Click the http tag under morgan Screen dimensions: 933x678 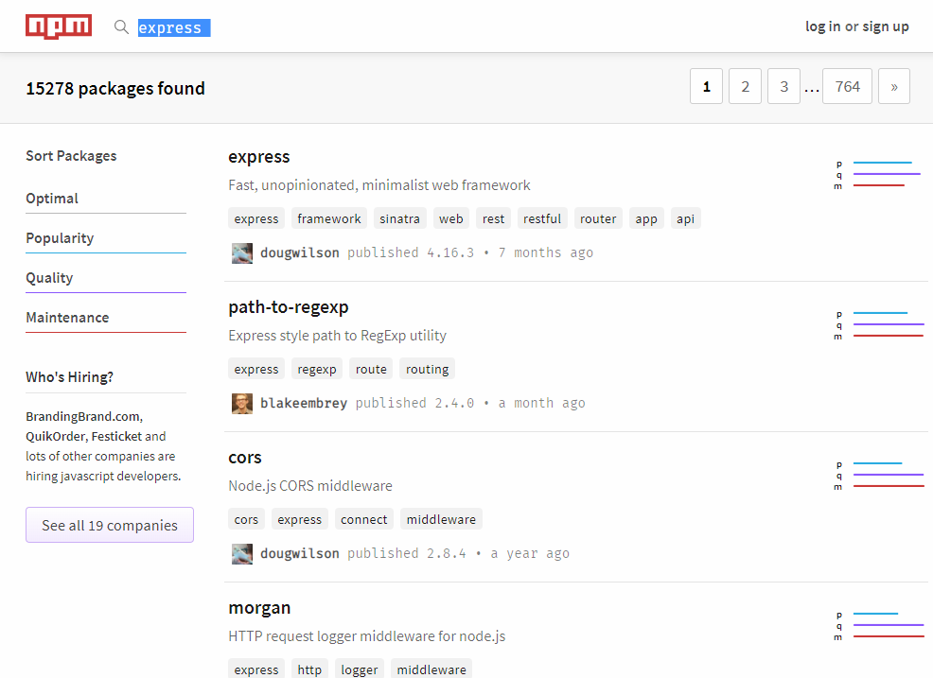pyautogui.click(x=309, y=669)
